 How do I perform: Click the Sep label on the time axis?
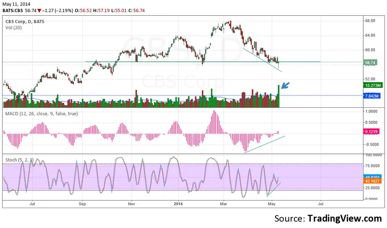(82, 204)
